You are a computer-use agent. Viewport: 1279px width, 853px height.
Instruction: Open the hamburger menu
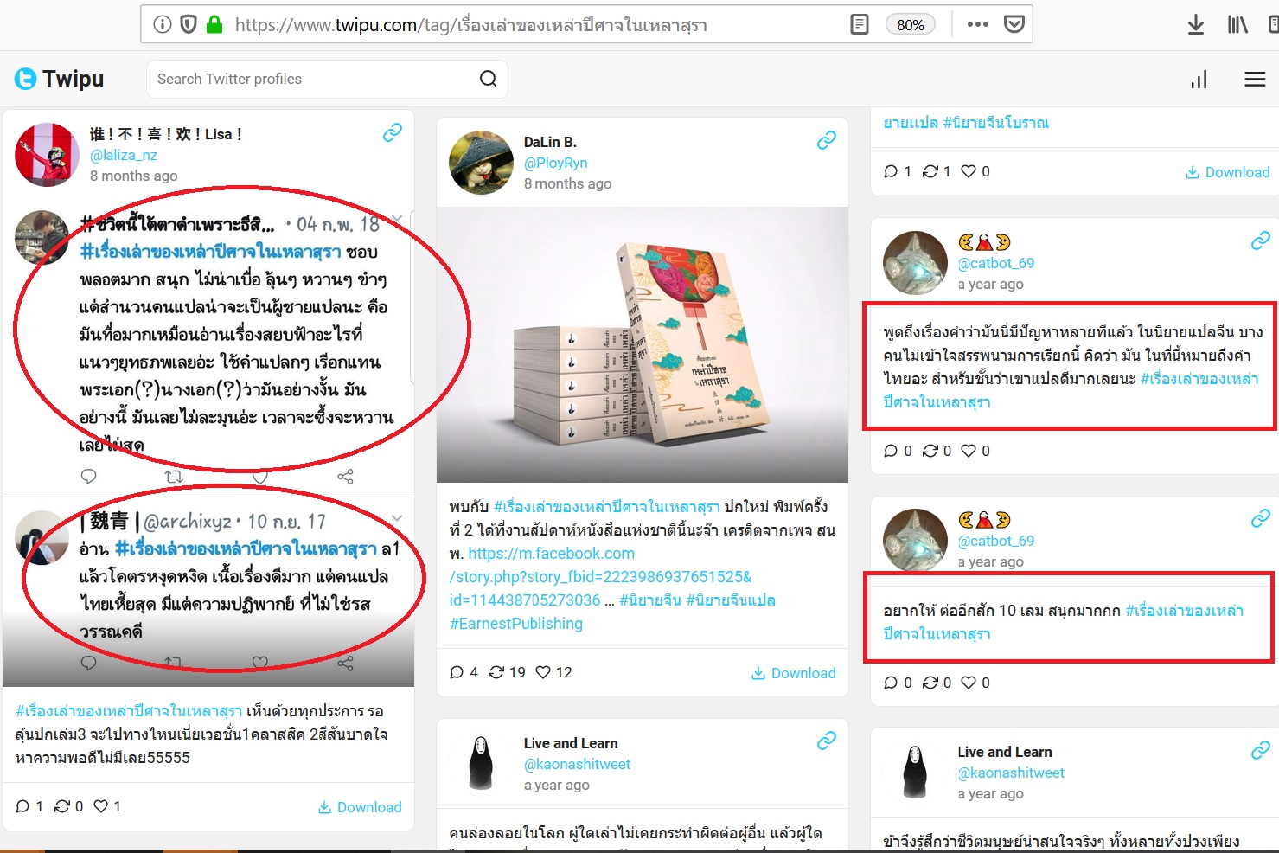(1255, 80)
